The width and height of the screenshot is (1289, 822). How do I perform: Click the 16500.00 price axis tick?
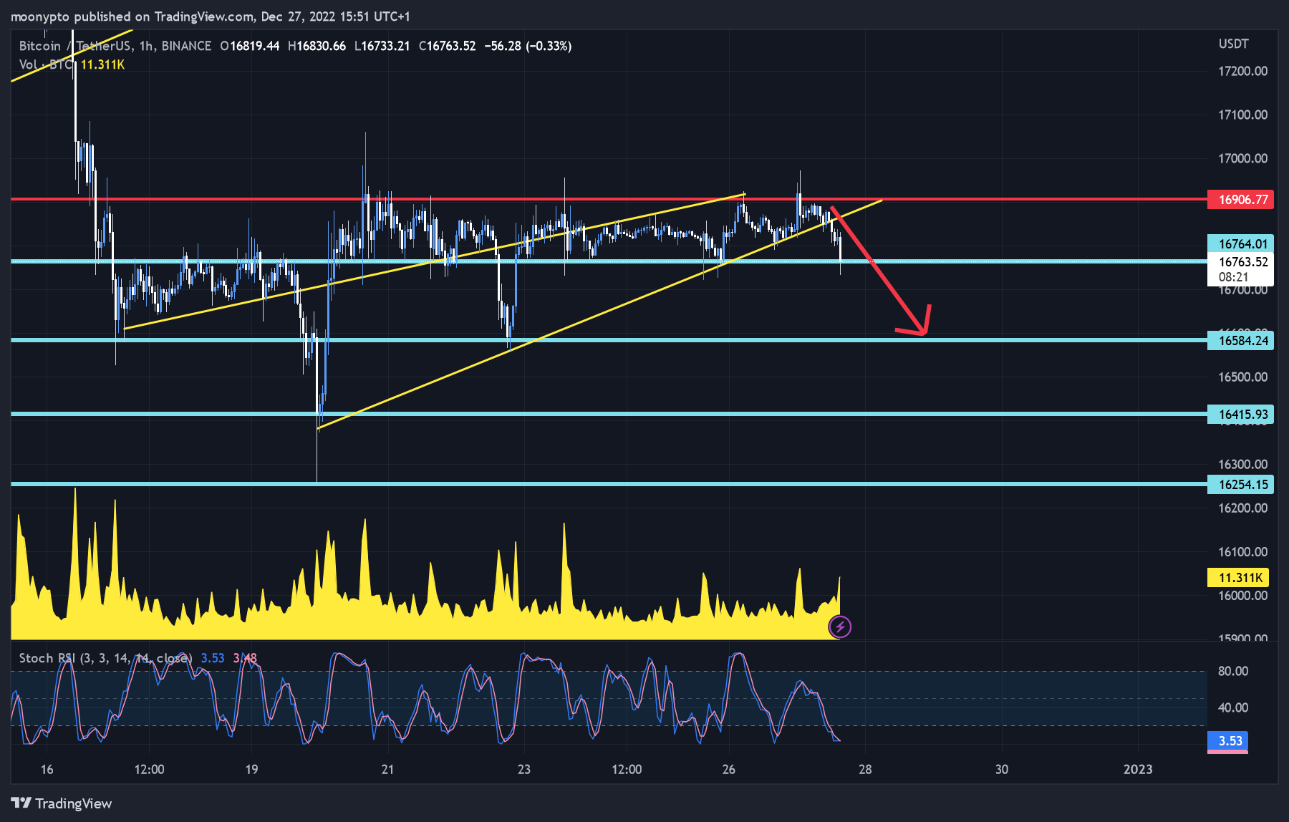(x=1242, y=377)
